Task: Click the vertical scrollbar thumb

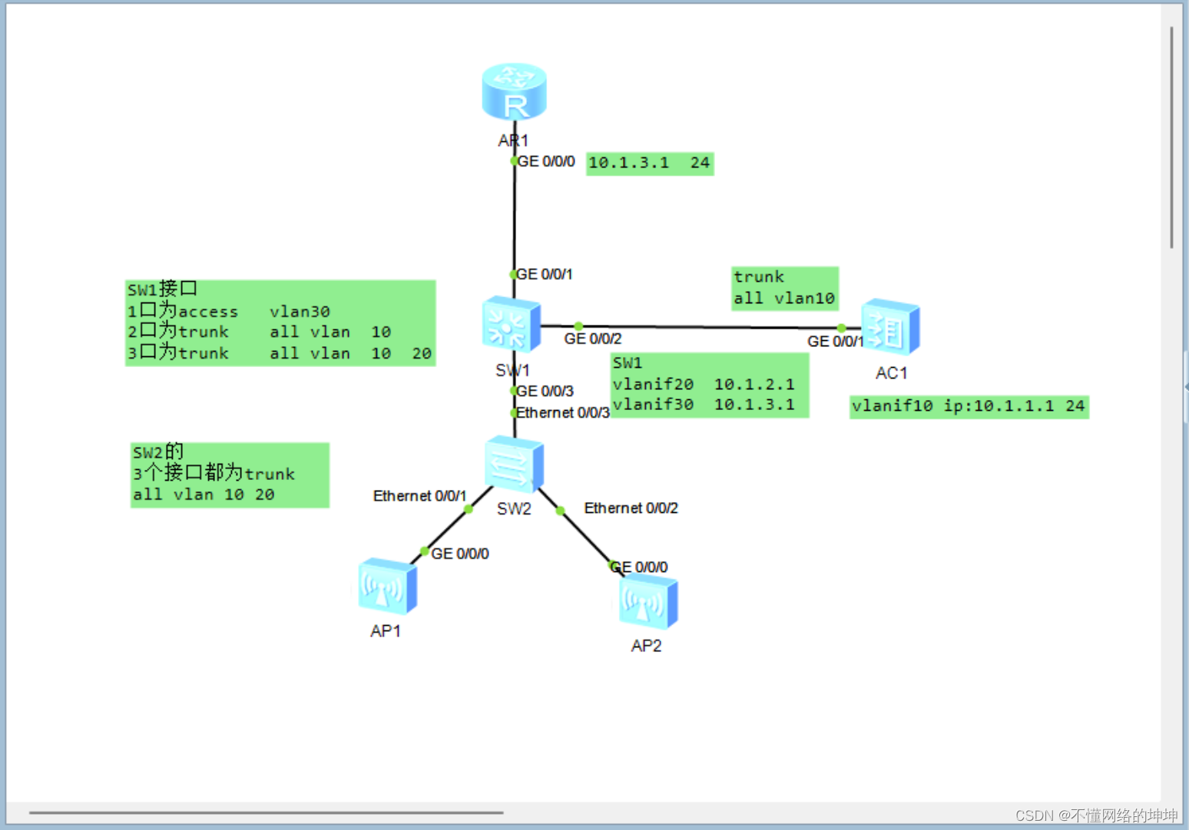Action: [1171, 137]
